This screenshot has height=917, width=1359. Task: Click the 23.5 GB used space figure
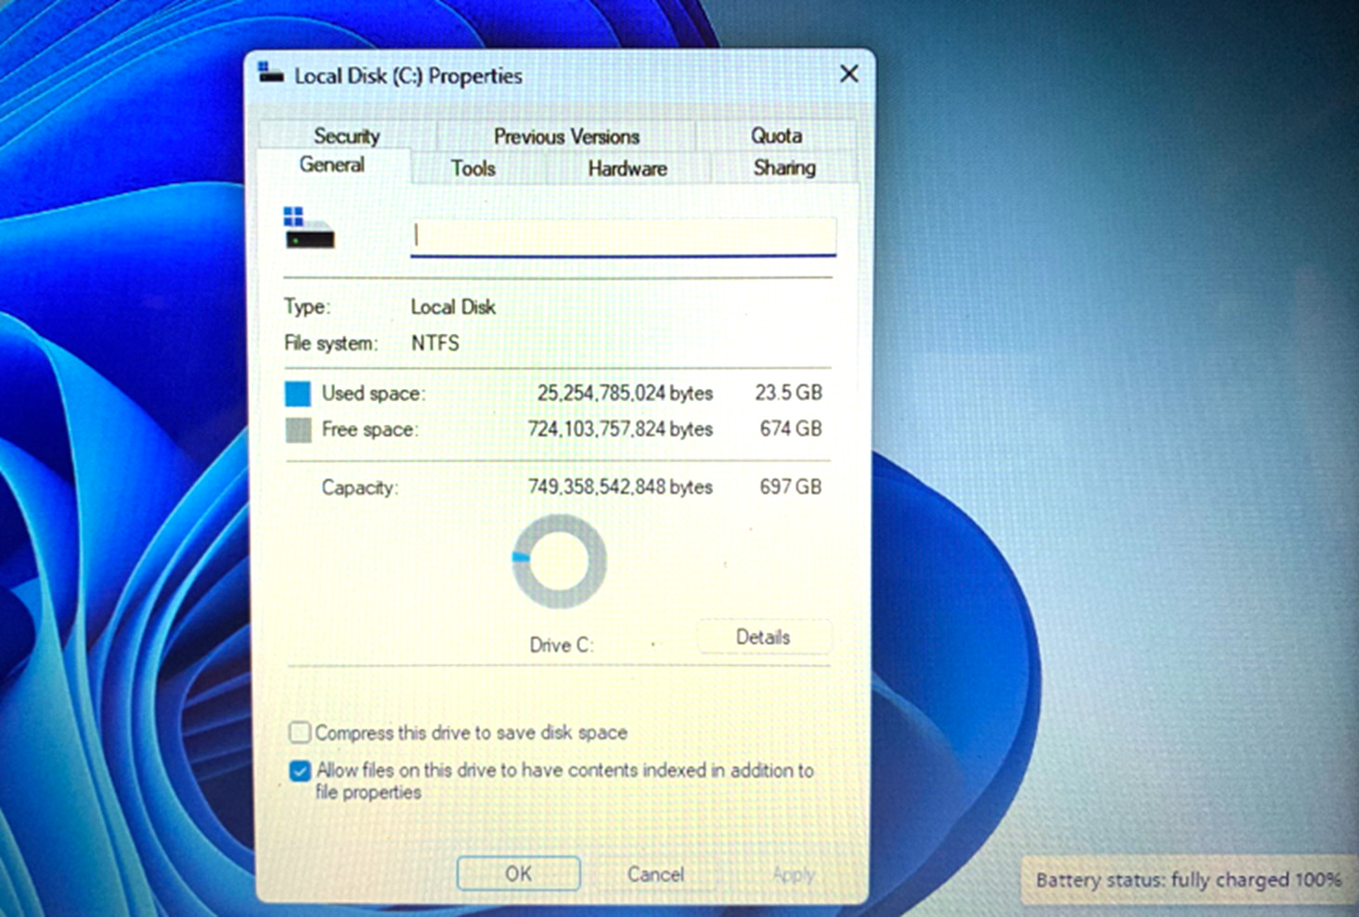(788, 393)
